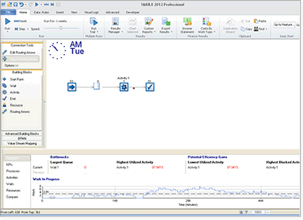Expand the Custom Reports dropdown arrow
Image resolution: width=303 pixels, height=220 pixels.
(155, 32)
